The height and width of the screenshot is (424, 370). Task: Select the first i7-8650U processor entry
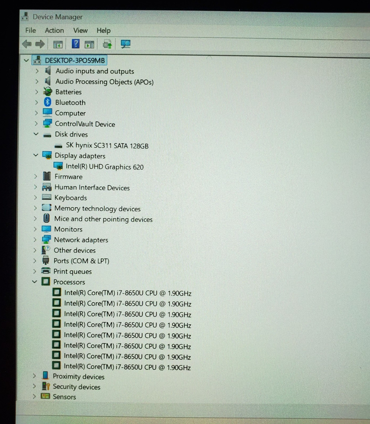[128, 293]
